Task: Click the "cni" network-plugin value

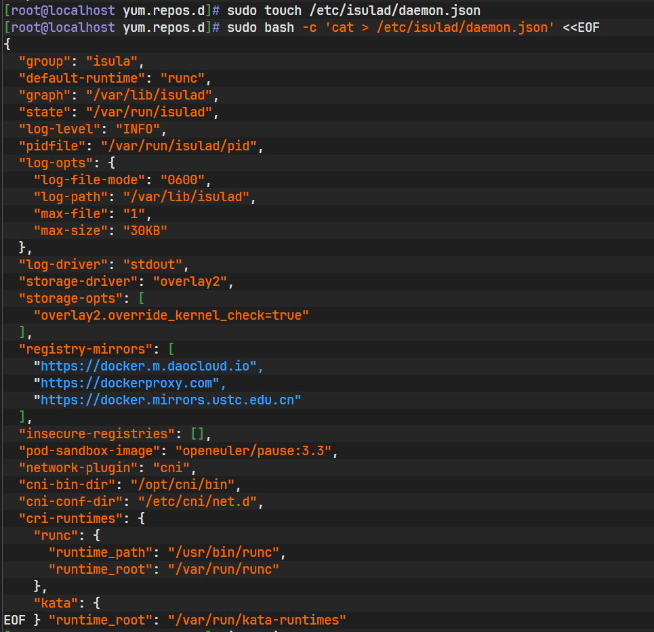Action: pos(171,468)
